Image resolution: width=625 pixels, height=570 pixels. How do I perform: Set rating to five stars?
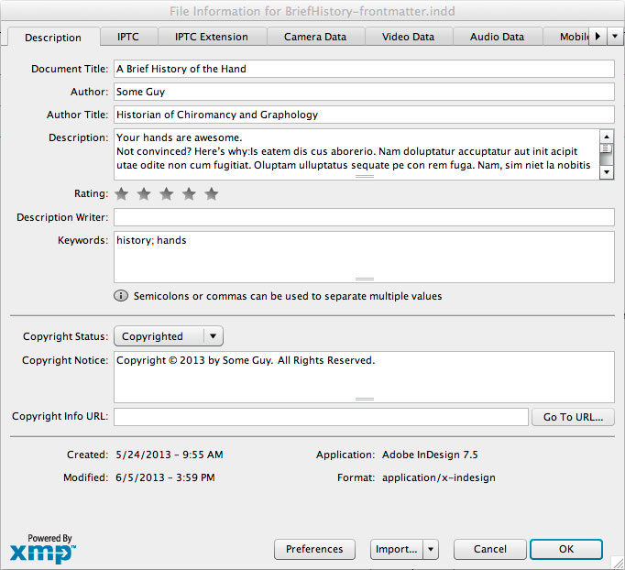tap(212, 193)
